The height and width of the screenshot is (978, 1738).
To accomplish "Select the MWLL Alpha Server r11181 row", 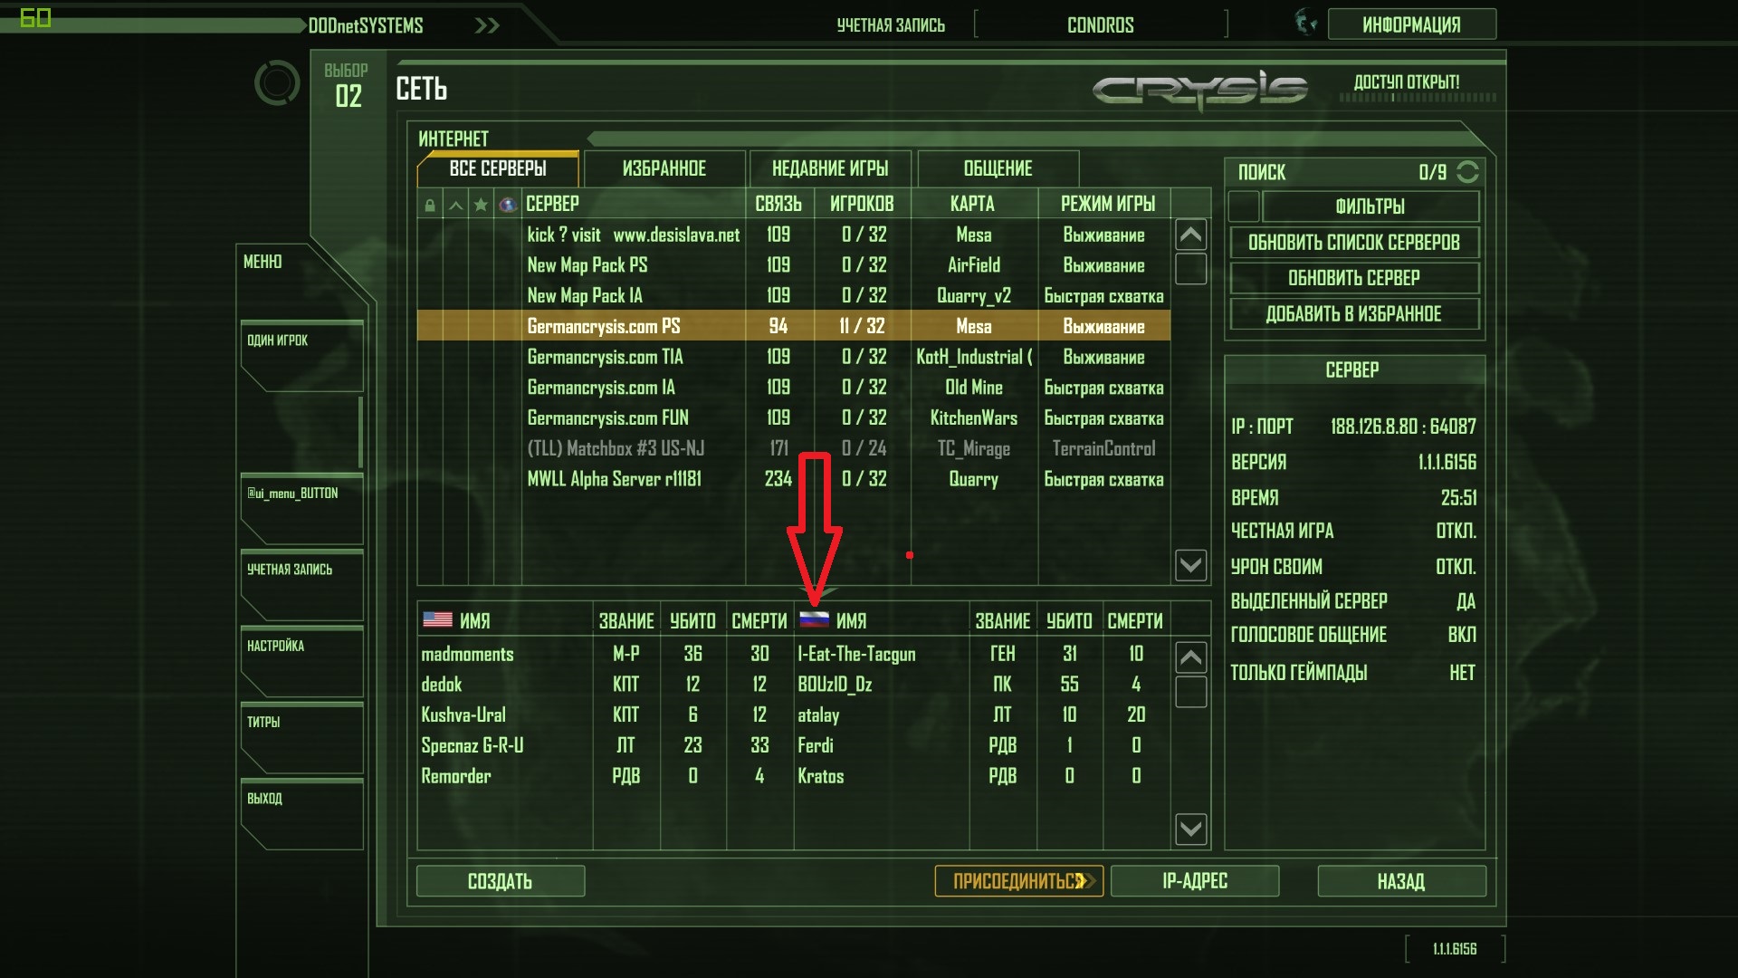I will coord(794,479).
